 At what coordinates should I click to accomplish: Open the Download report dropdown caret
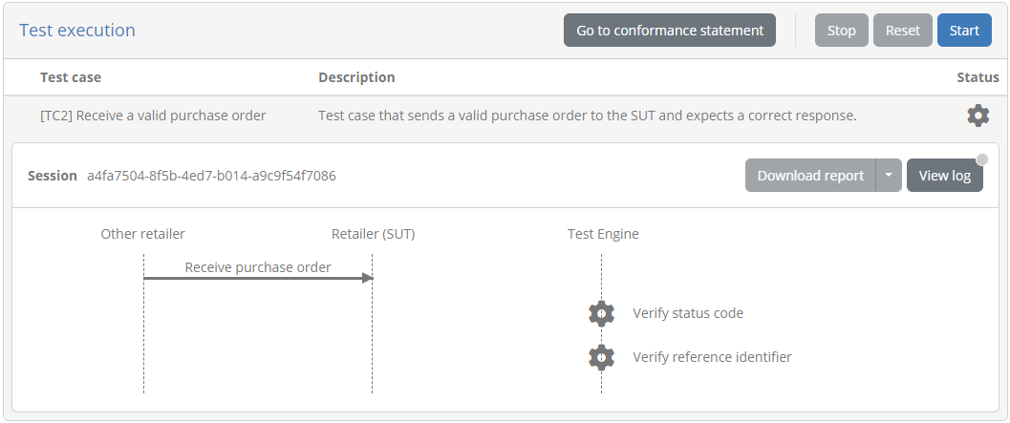point(889,176)
